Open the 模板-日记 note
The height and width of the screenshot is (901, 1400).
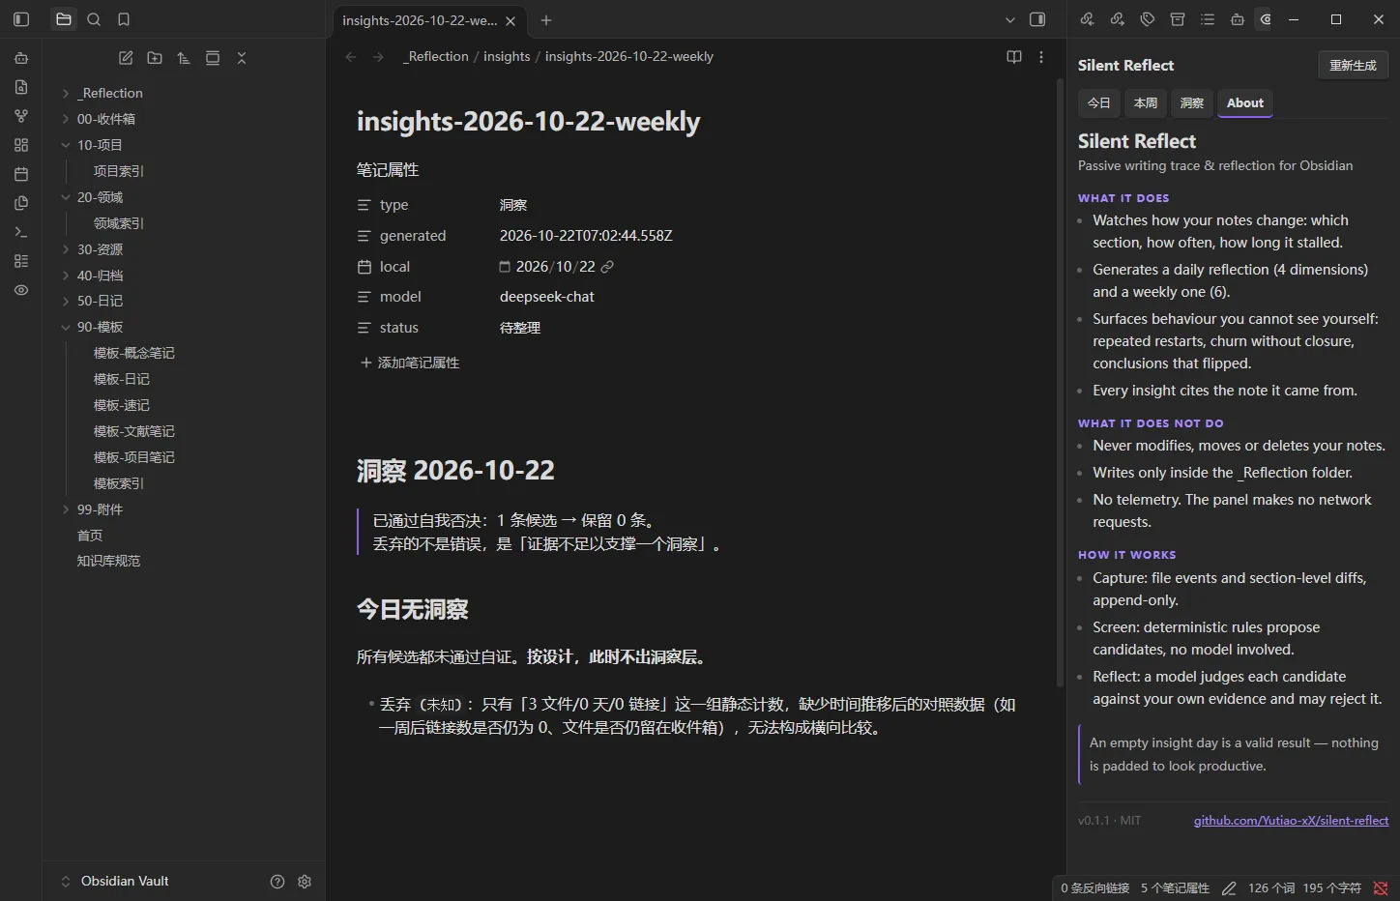121,379
